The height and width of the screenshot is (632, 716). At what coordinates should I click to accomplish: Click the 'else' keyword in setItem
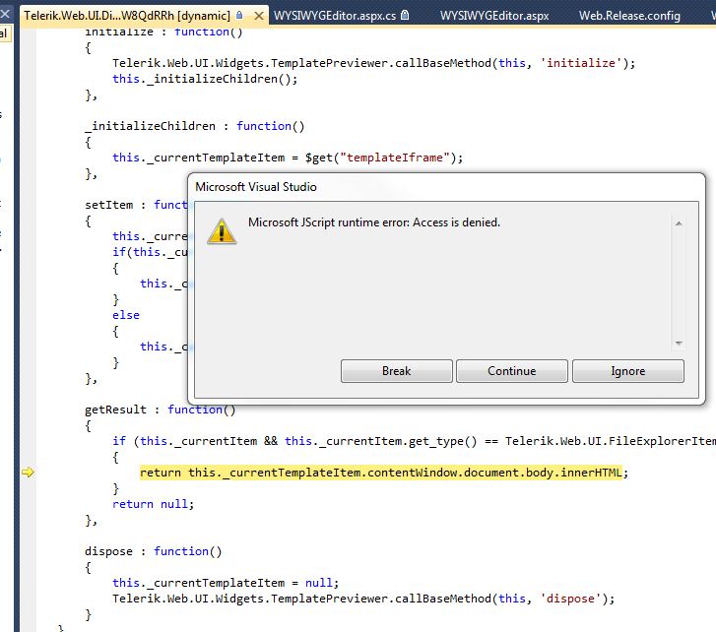(126, 315)
